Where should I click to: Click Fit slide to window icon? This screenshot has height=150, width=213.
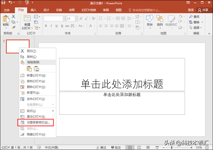pyautogui.click(x=207, y=148)
